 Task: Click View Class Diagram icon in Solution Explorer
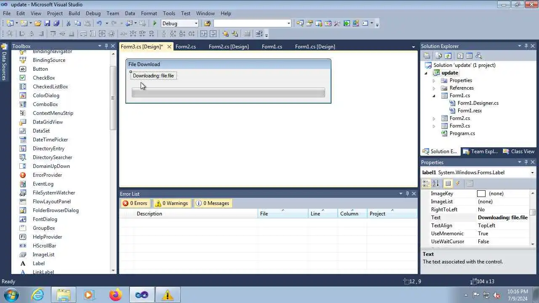point(478,56)
